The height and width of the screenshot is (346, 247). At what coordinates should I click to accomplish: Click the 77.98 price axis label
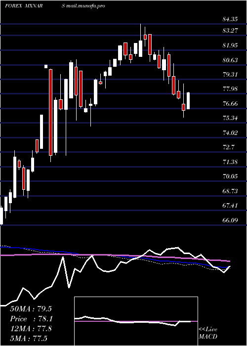[230, 89]
